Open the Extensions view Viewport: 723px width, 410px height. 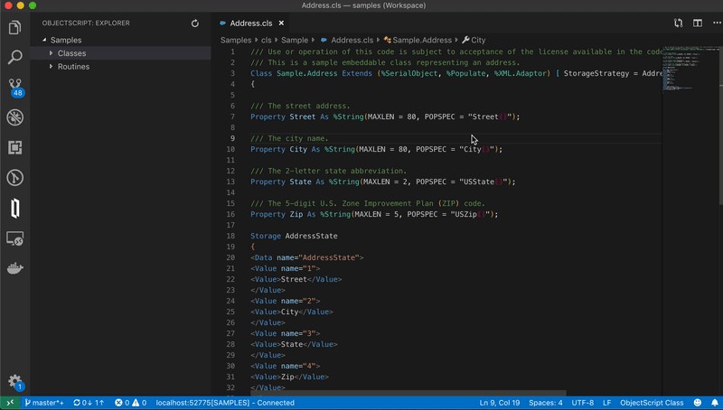point(14,147)
